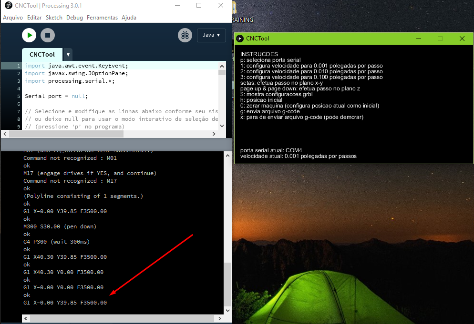Screen dimensions: 474x324
Task: Click the code editor scroll down arrow
Action: [x=222, y=126]
